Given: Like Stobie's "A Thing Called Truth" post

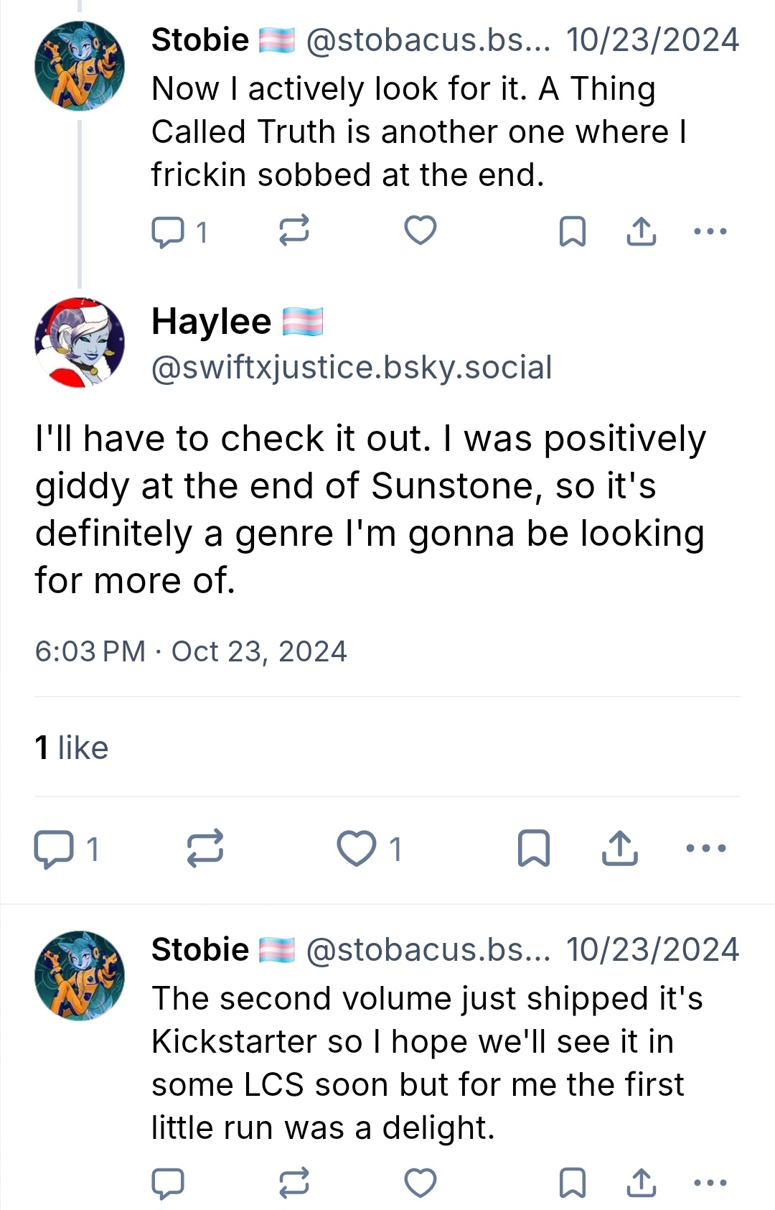Looking at the screenshot, I should (x=421, y=231).
